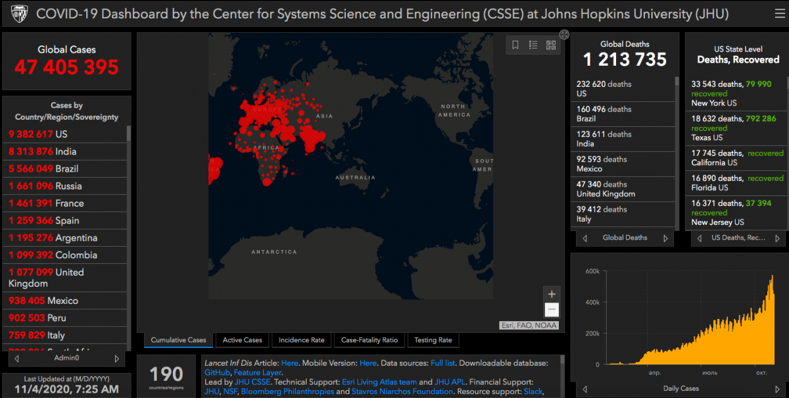Go to next view after Admin0
789x398 pixels.
coord(117,359)
